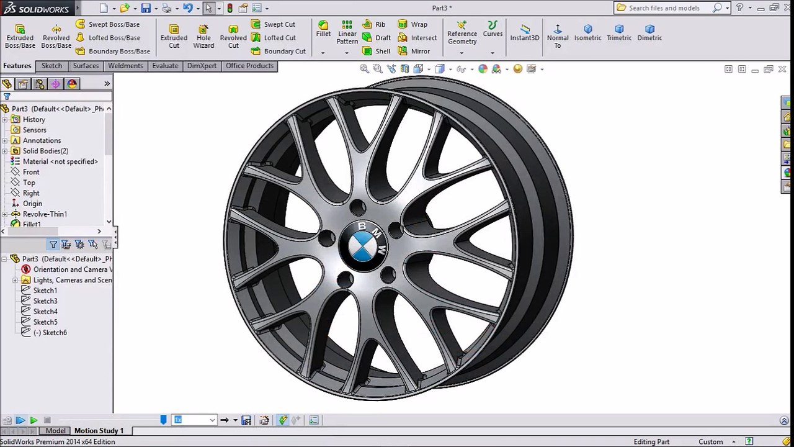Open the DisplayManager tab
Image resolution: width=794 pixels, height=447 pixels.
coord(72,84)
